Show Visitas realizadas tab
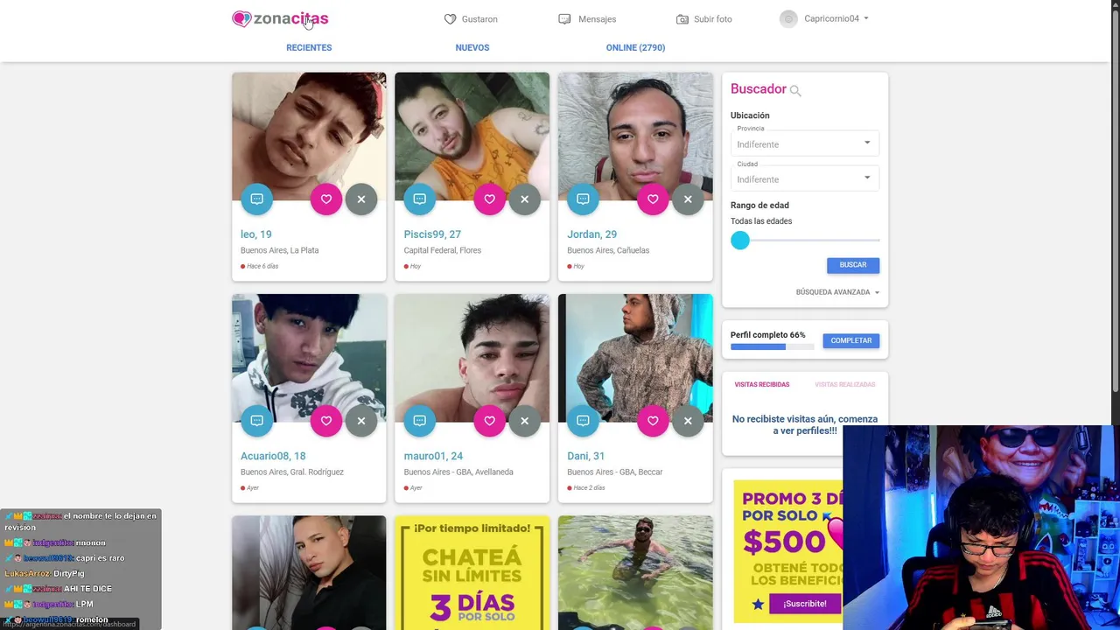1120x630 pixels. [x=844, y=384]
